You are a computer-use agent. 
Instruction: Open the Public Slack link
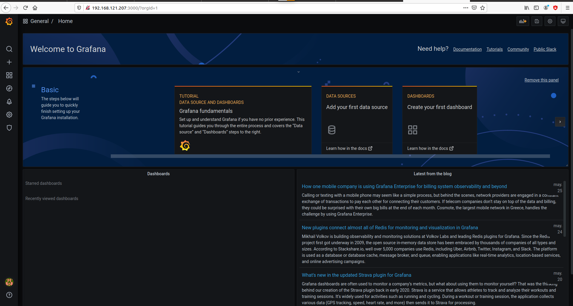[545, 49]
